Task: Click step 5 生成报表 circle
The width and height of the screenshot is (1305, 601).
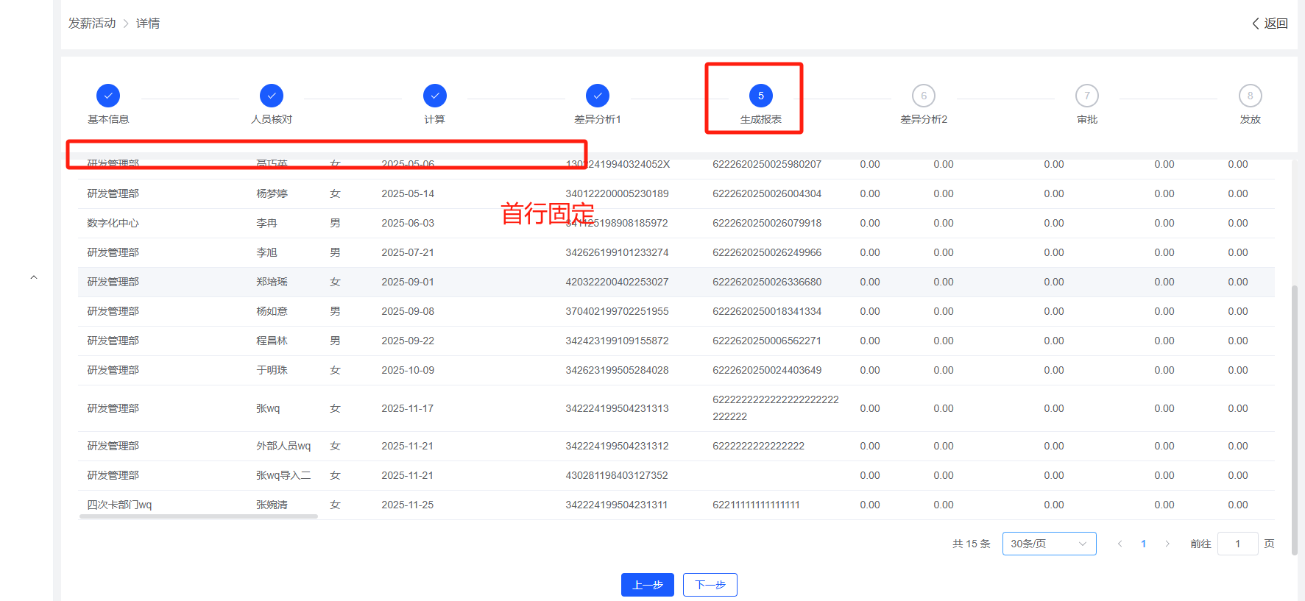Action: 761,96
